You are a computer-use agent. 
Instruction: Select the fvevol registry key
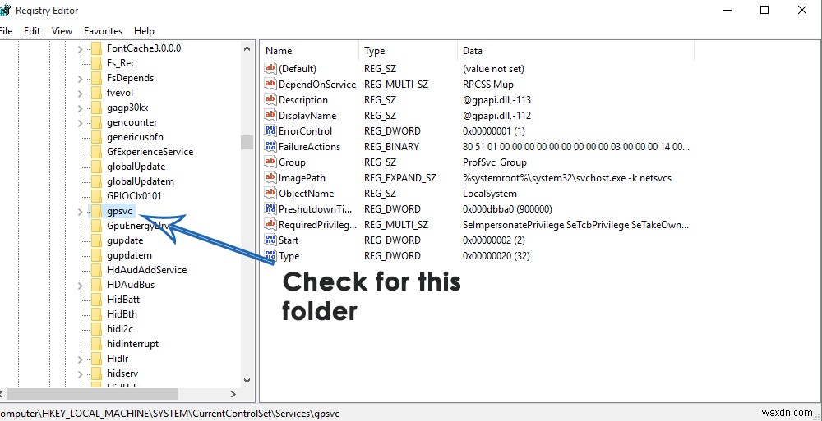119,93
